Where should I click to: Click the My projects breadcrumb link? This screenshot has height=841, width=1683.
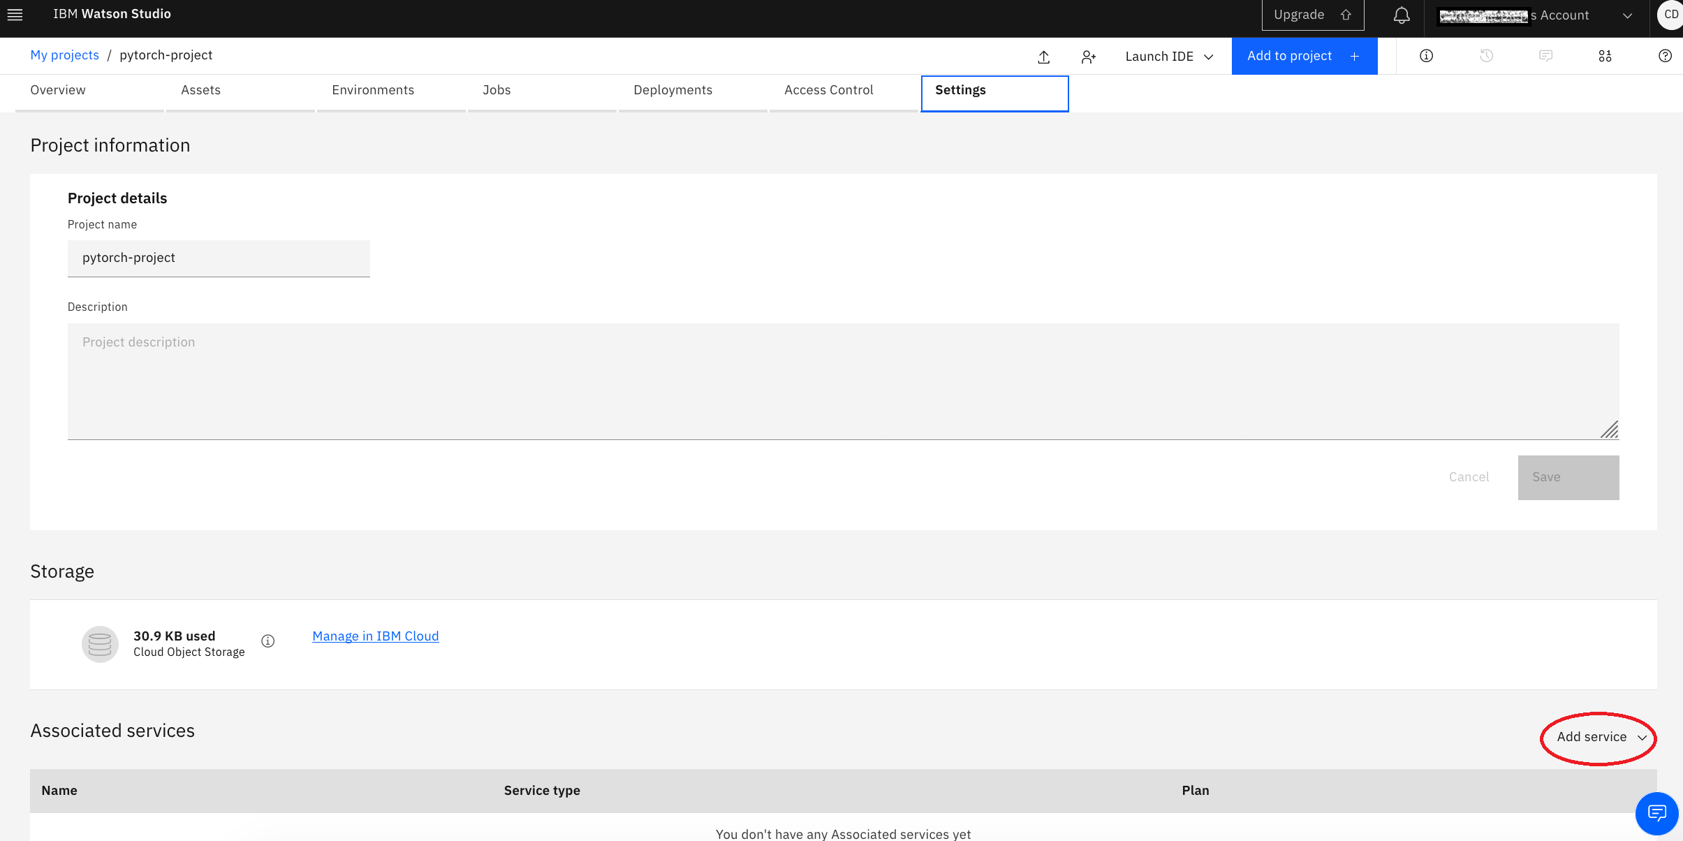coord(64,55)
